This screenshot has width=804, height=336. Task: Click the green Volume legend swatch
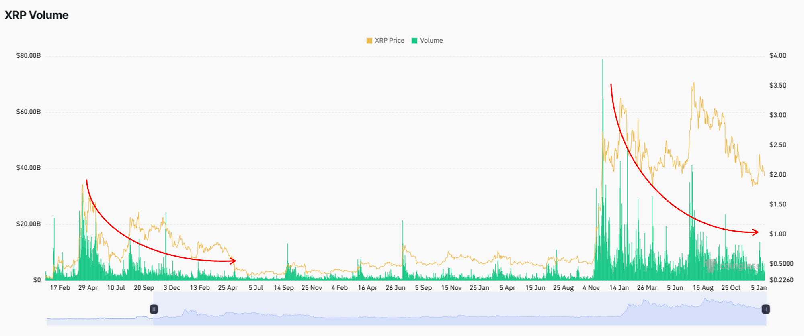[x=414, y=41]
